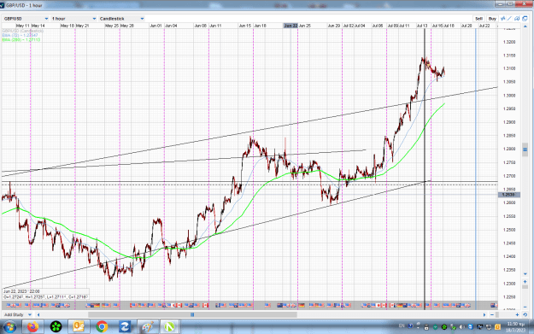Click current price tag 1.2630 on axis
The image size is (534, 334).
point(509,195)
